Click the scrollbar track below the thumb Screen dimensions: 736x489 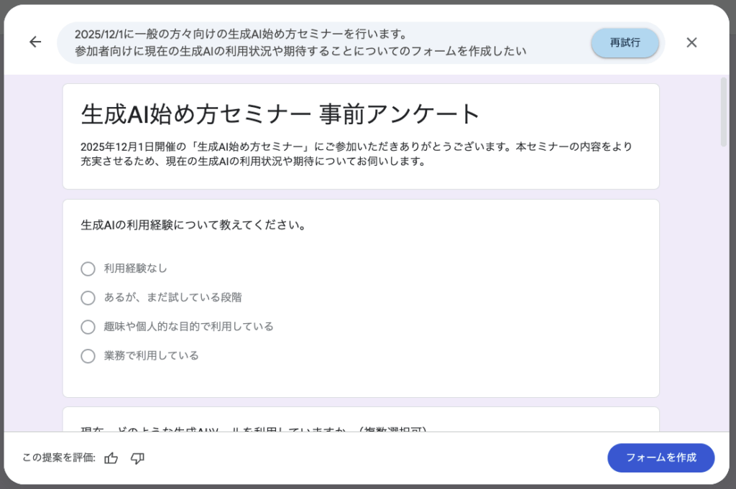coord(724,287)
